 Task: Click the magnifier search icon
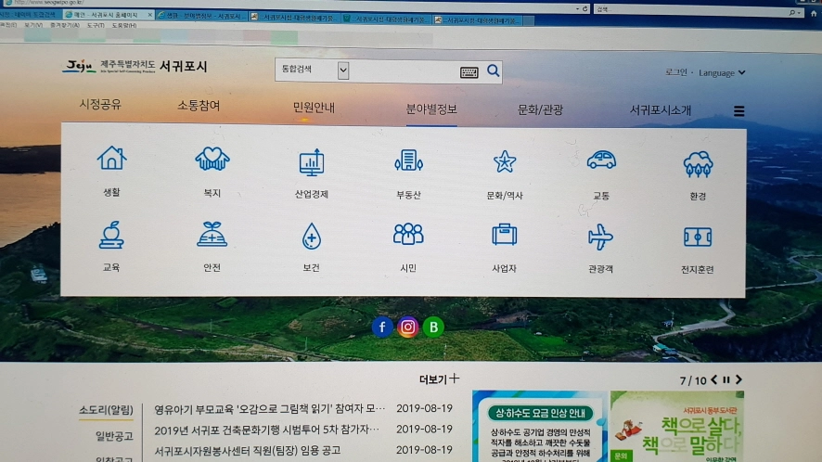point(493,71)
